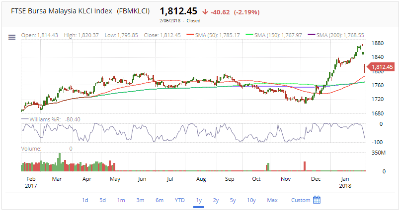Click the red volume spike in late November
401x212 pixels.
click(x=305, y=166)
